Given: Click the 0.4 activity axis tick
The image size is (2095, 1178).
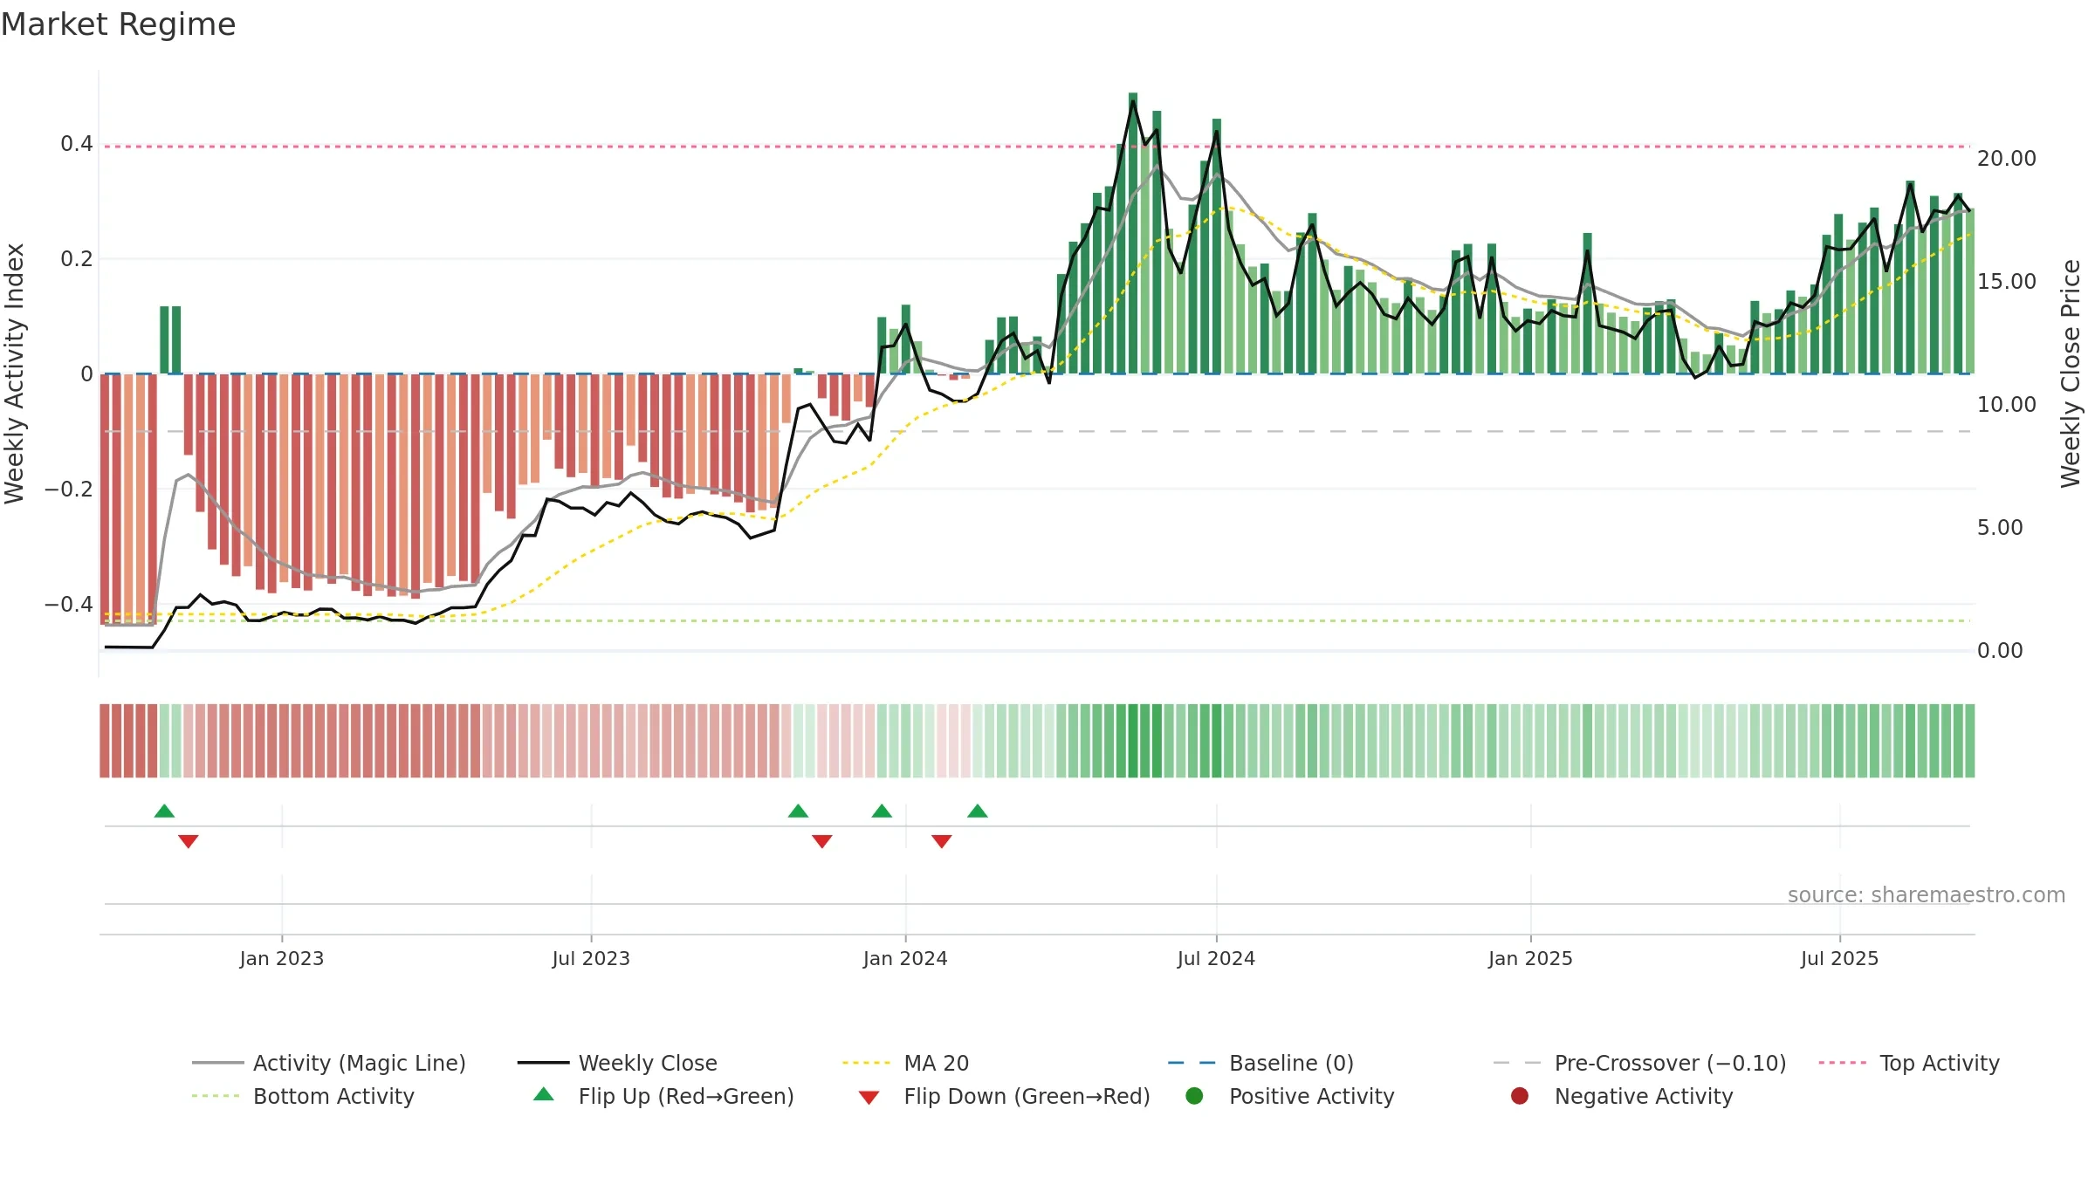Looking at the screenshot, I should [x=77, y=144].
